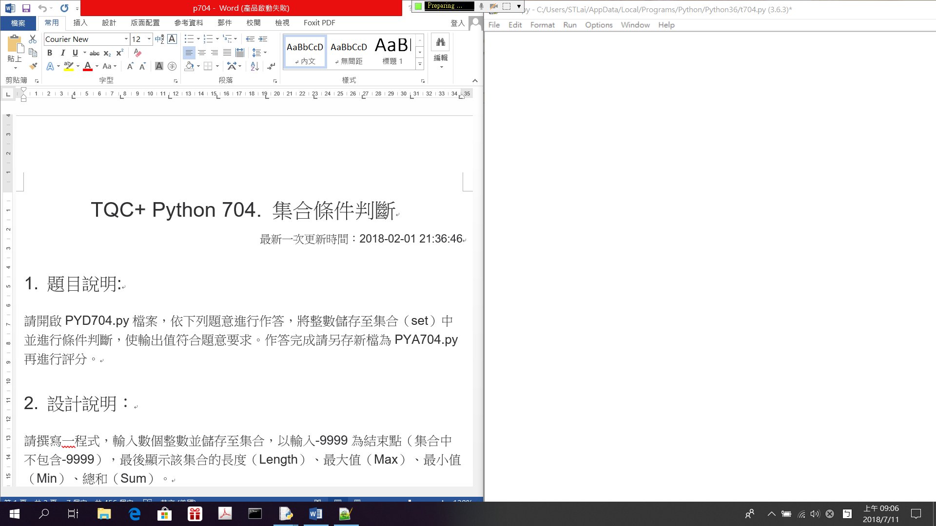Click the Undo arrow icon
Viewport: 936px width, 526px height.
[x=42, y=8]
